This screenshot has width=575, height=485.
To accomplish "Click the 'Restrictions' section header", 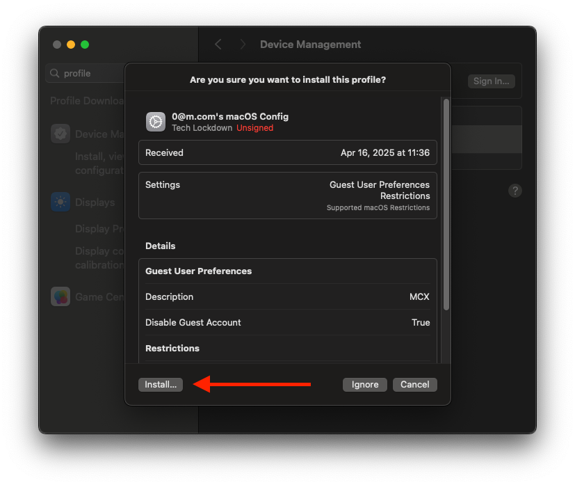I will point(172,348).
